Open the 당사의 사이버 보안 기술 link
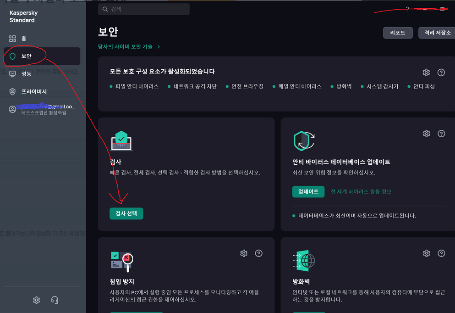Viewport: 455px width, 313px height. tap(129, 46)
